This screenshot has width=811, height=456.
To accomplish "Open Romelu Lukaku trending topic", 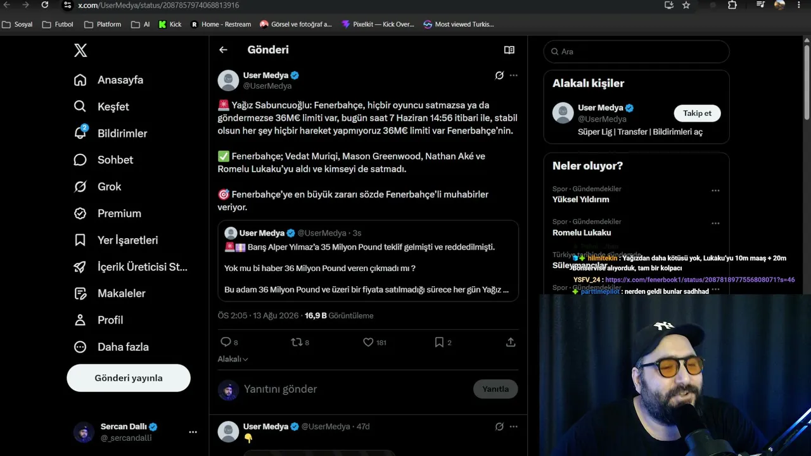I will (582, 232).
